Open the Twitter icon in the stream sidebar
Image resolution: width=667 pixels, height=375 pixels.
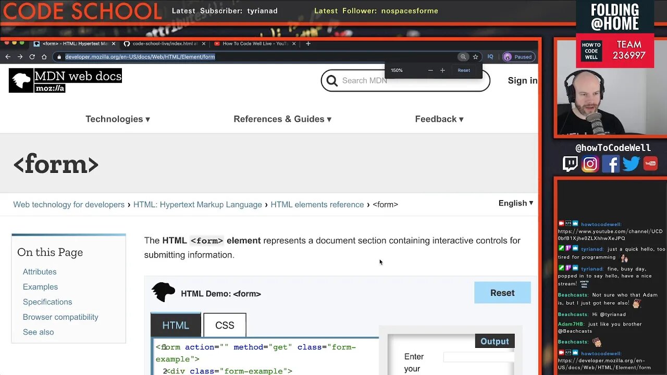[x=631, y=164]
